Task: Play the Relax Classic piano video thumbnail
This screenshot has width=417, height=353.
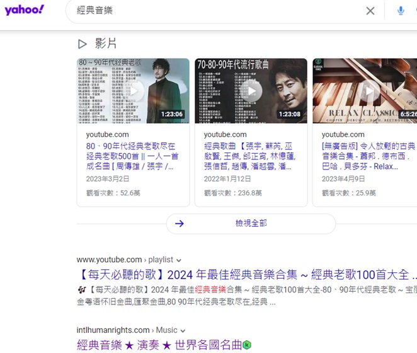Action: [x=365, y=91]
